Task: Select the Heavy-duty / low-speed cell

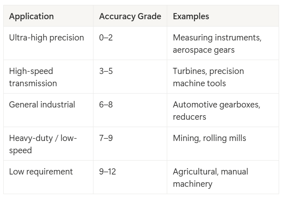Action: pyautogui.click(x=43, y=144)
